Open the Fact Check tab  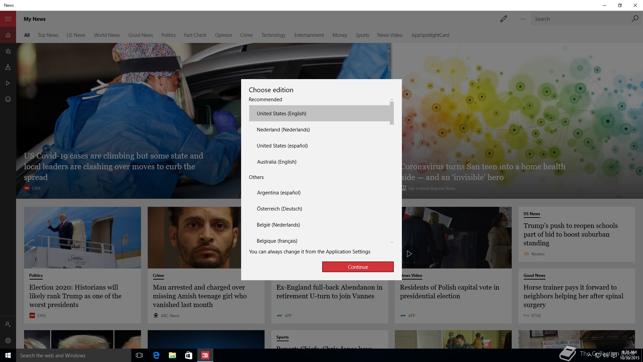(x=195, y=35)
